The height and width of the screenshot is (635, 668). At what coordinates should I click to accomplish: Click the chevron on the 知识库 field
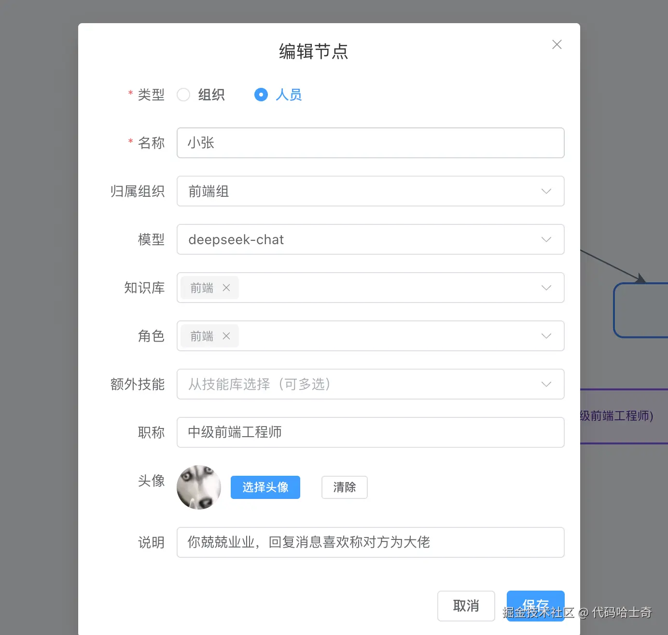pyautogui.click(x=546, y=288)
